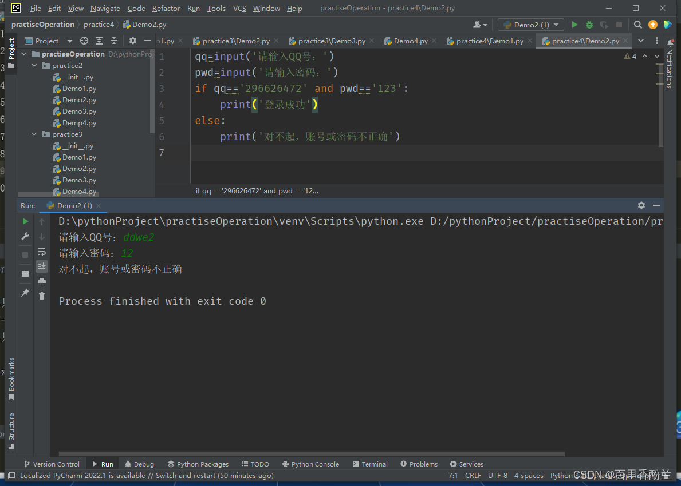Image resolution: width=681 pixels, height=486 pixels.
Task: Click the CRLF line separator status
Action: (x=473, y=476)
